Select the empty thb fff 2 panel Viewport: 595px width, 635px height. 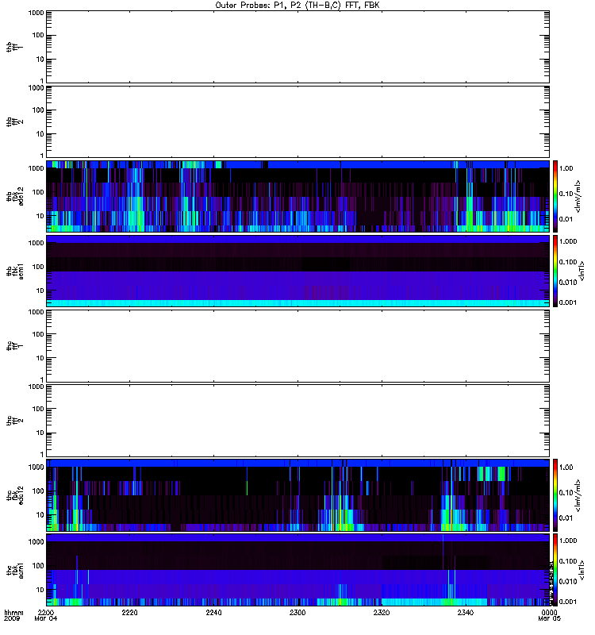pyautogui.click(x=297, y=121)
